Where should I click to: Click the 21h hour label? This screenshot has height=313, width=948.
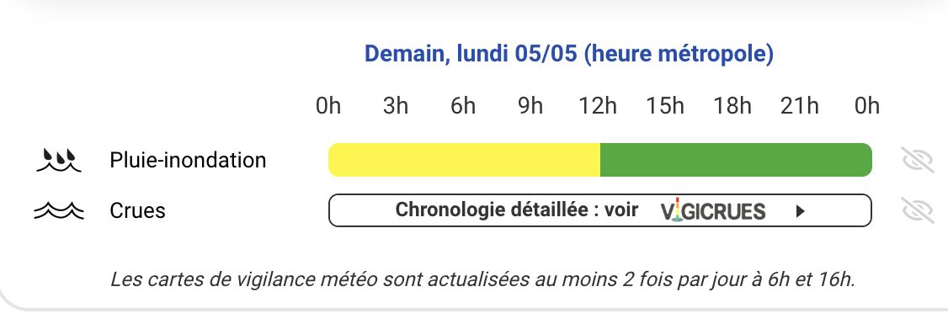click(x=799, y=106)
